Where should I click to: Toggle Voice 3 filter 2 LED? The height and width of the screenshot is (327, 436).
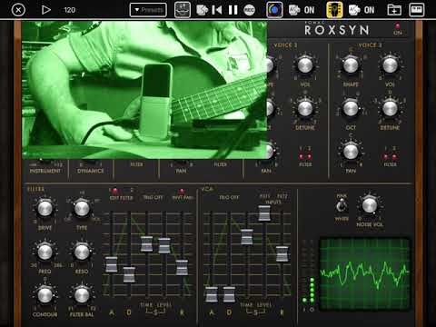(x=394, y=156)
